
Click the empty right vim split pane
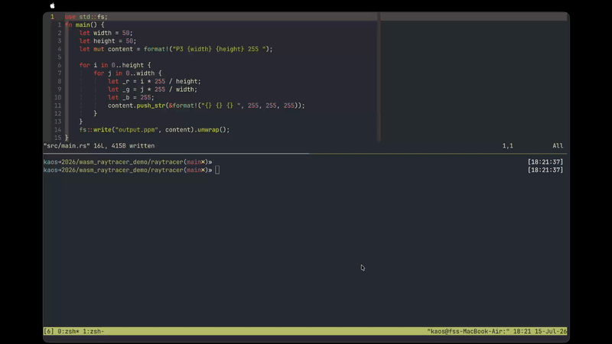click(x=474, y=81)
